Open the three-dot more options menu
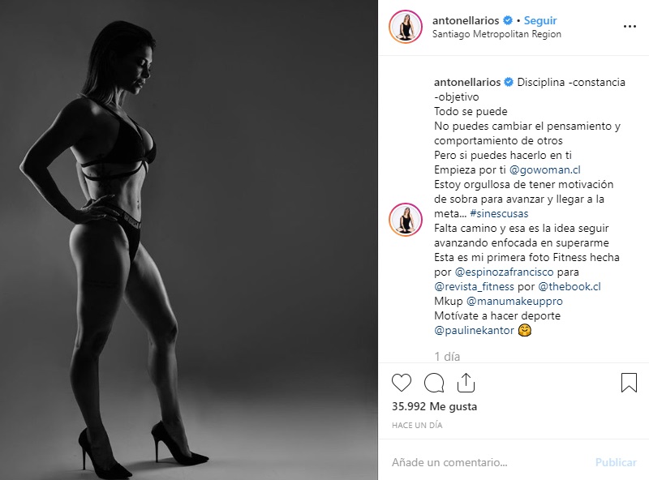This screenshot has height=480, width=649. tap(630, 27)
